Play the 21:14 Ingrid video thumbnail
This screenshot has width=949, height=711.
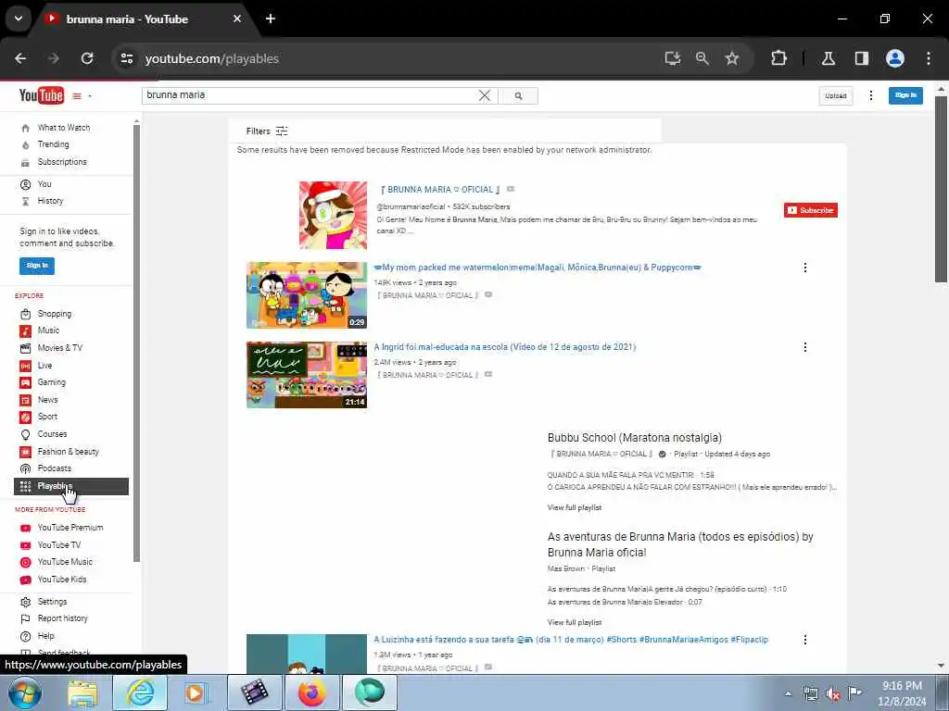coord(306,375)
